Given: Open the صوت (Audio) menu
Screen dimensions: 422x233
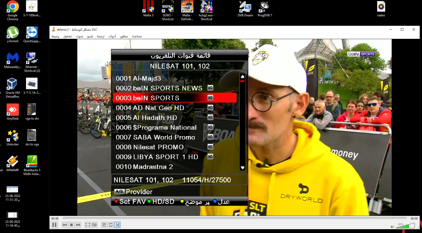Looking at the screenshot, I should pos(79,36).
